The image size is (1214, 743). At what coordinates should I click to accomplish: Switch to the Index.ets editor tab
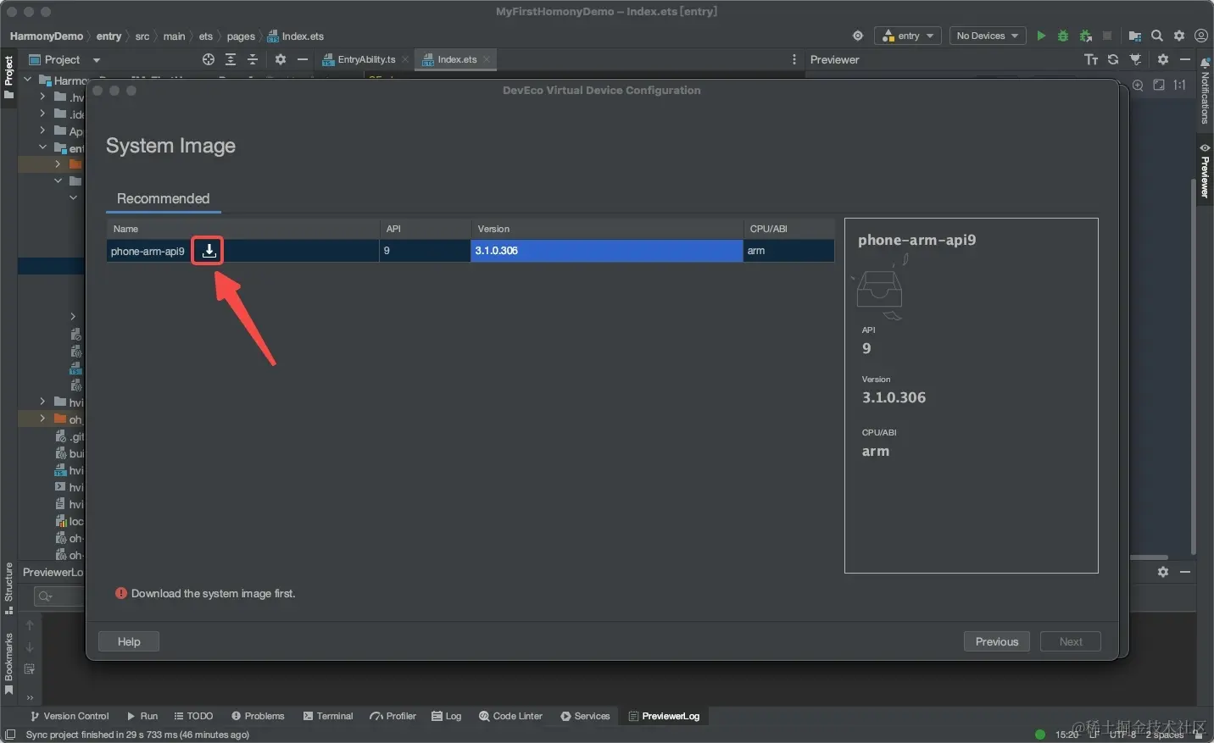tap(457, 59)
